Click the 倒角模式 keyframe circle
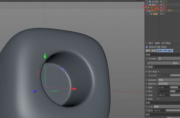Image resolution: width=180 pixels, height=118 pixels. [147, 80]
